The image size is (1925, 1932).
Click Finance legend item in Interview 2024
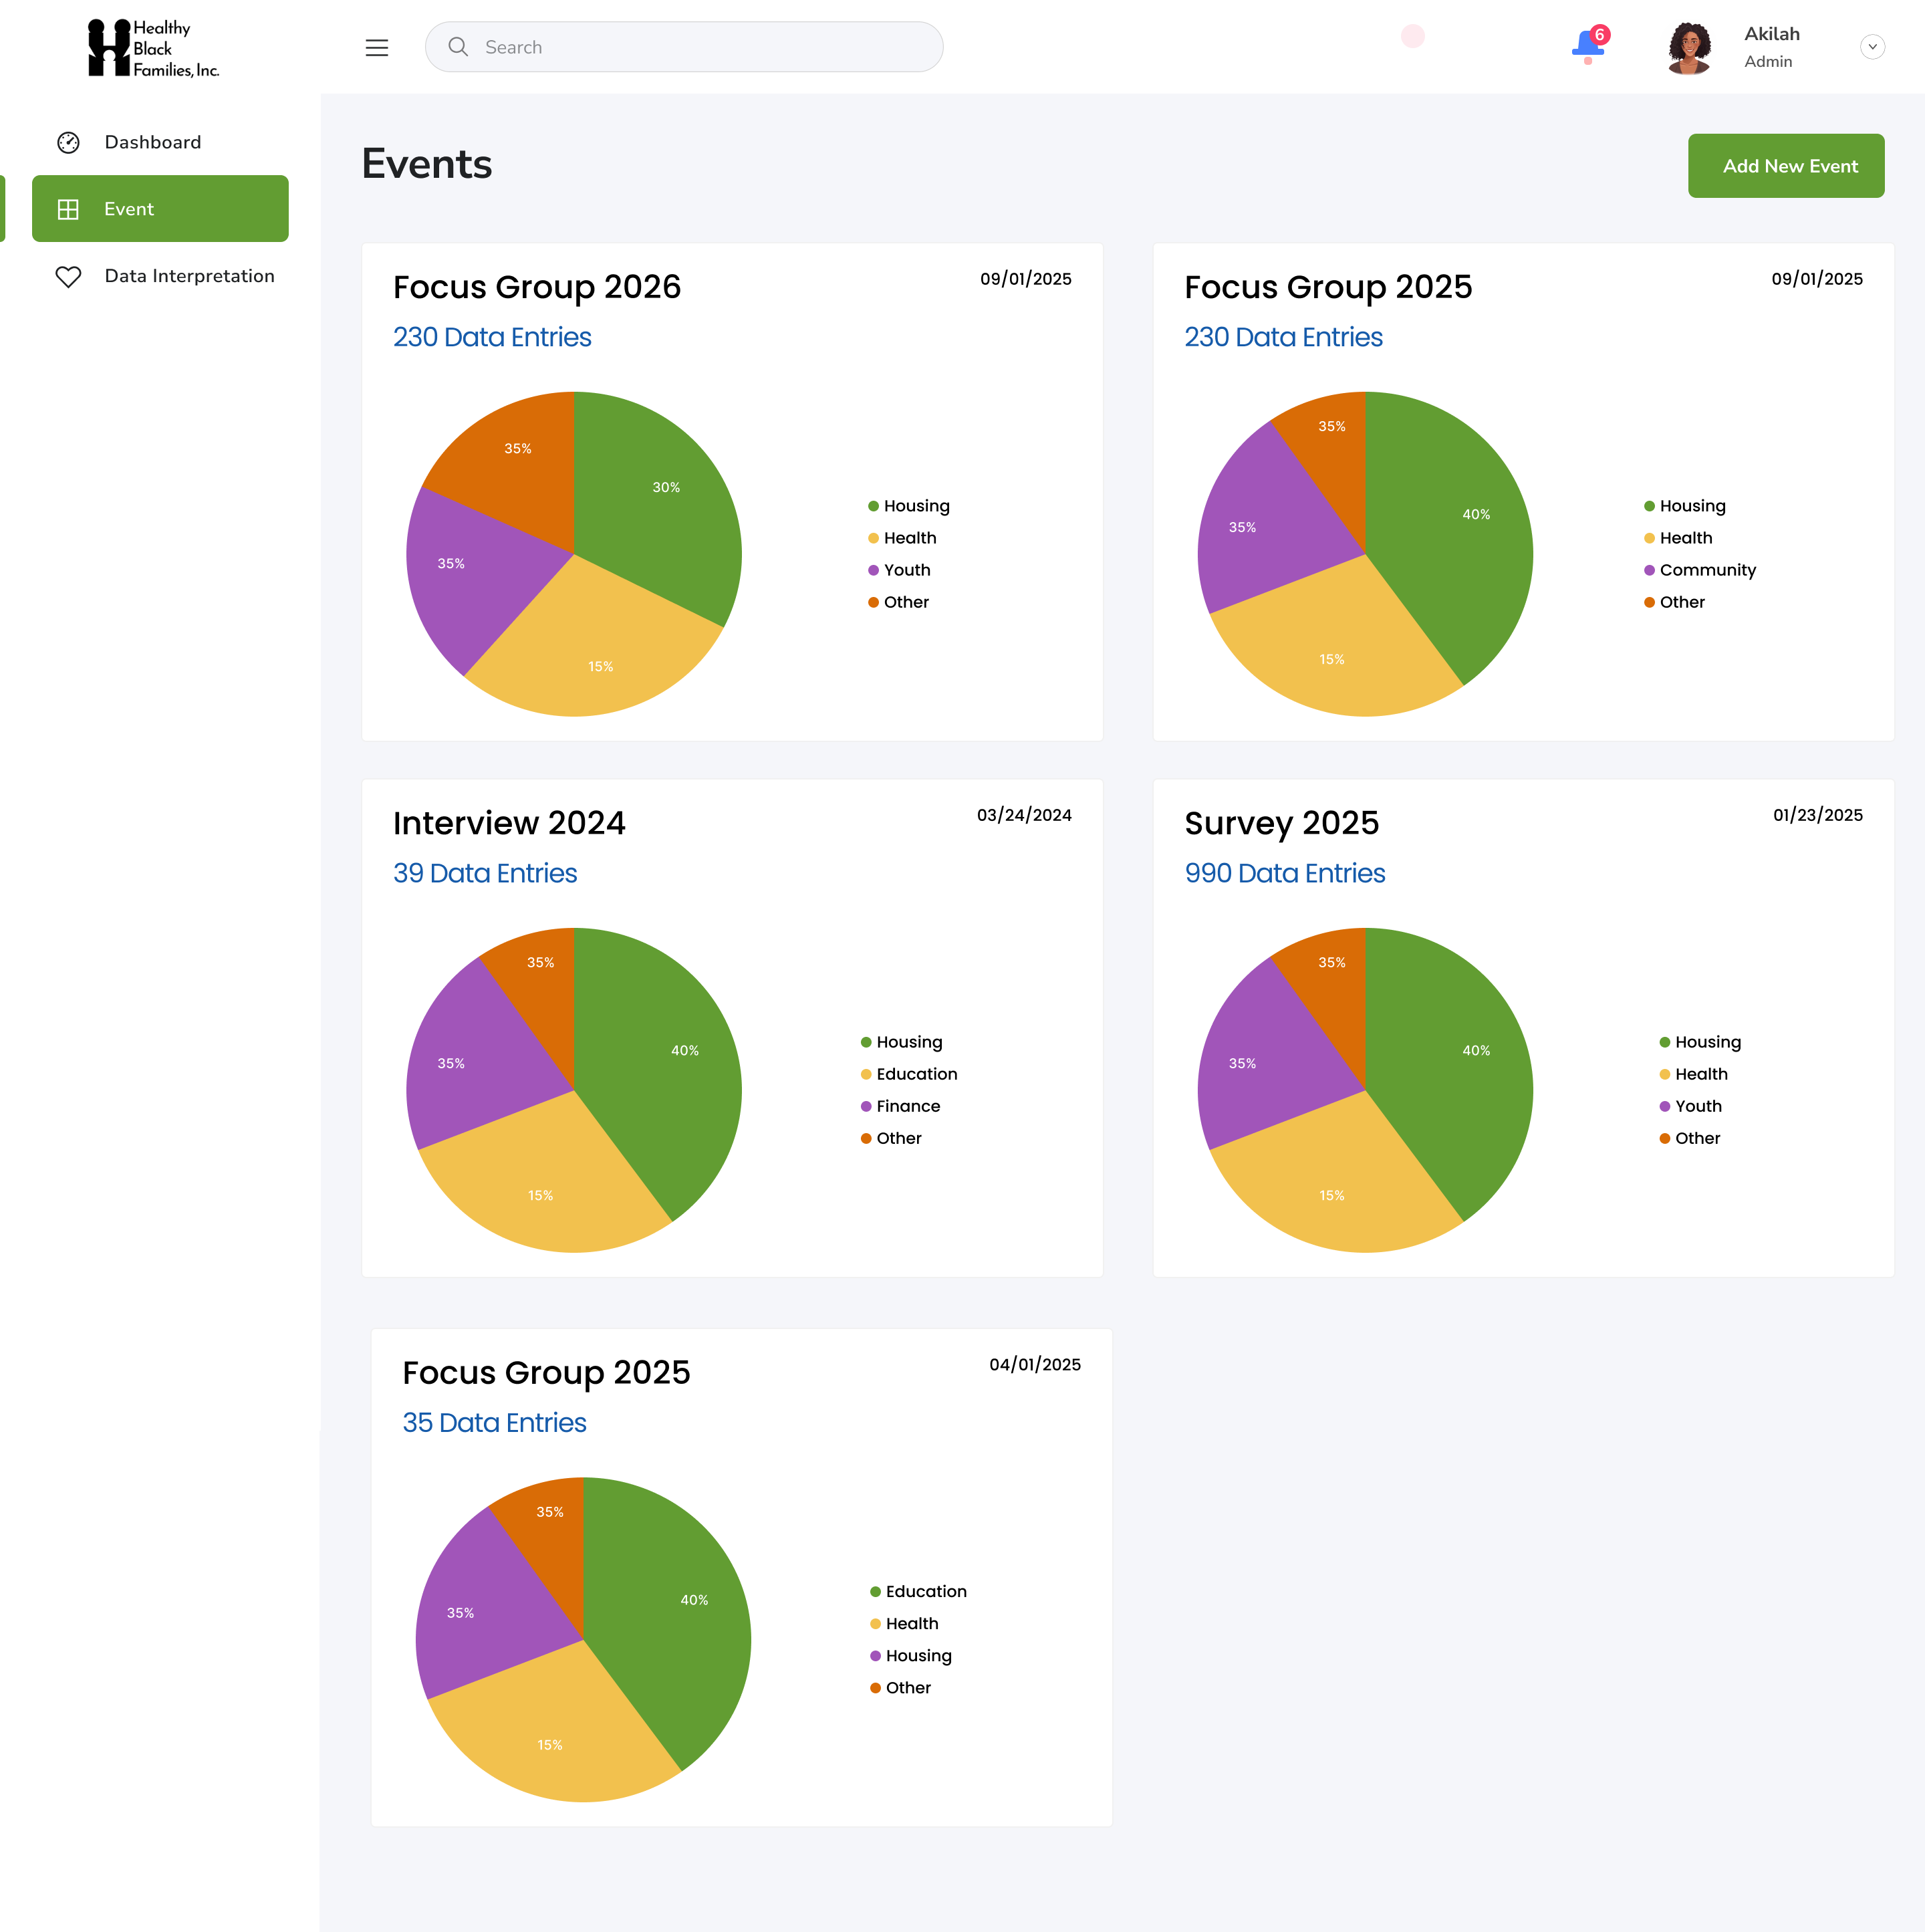907,1106
